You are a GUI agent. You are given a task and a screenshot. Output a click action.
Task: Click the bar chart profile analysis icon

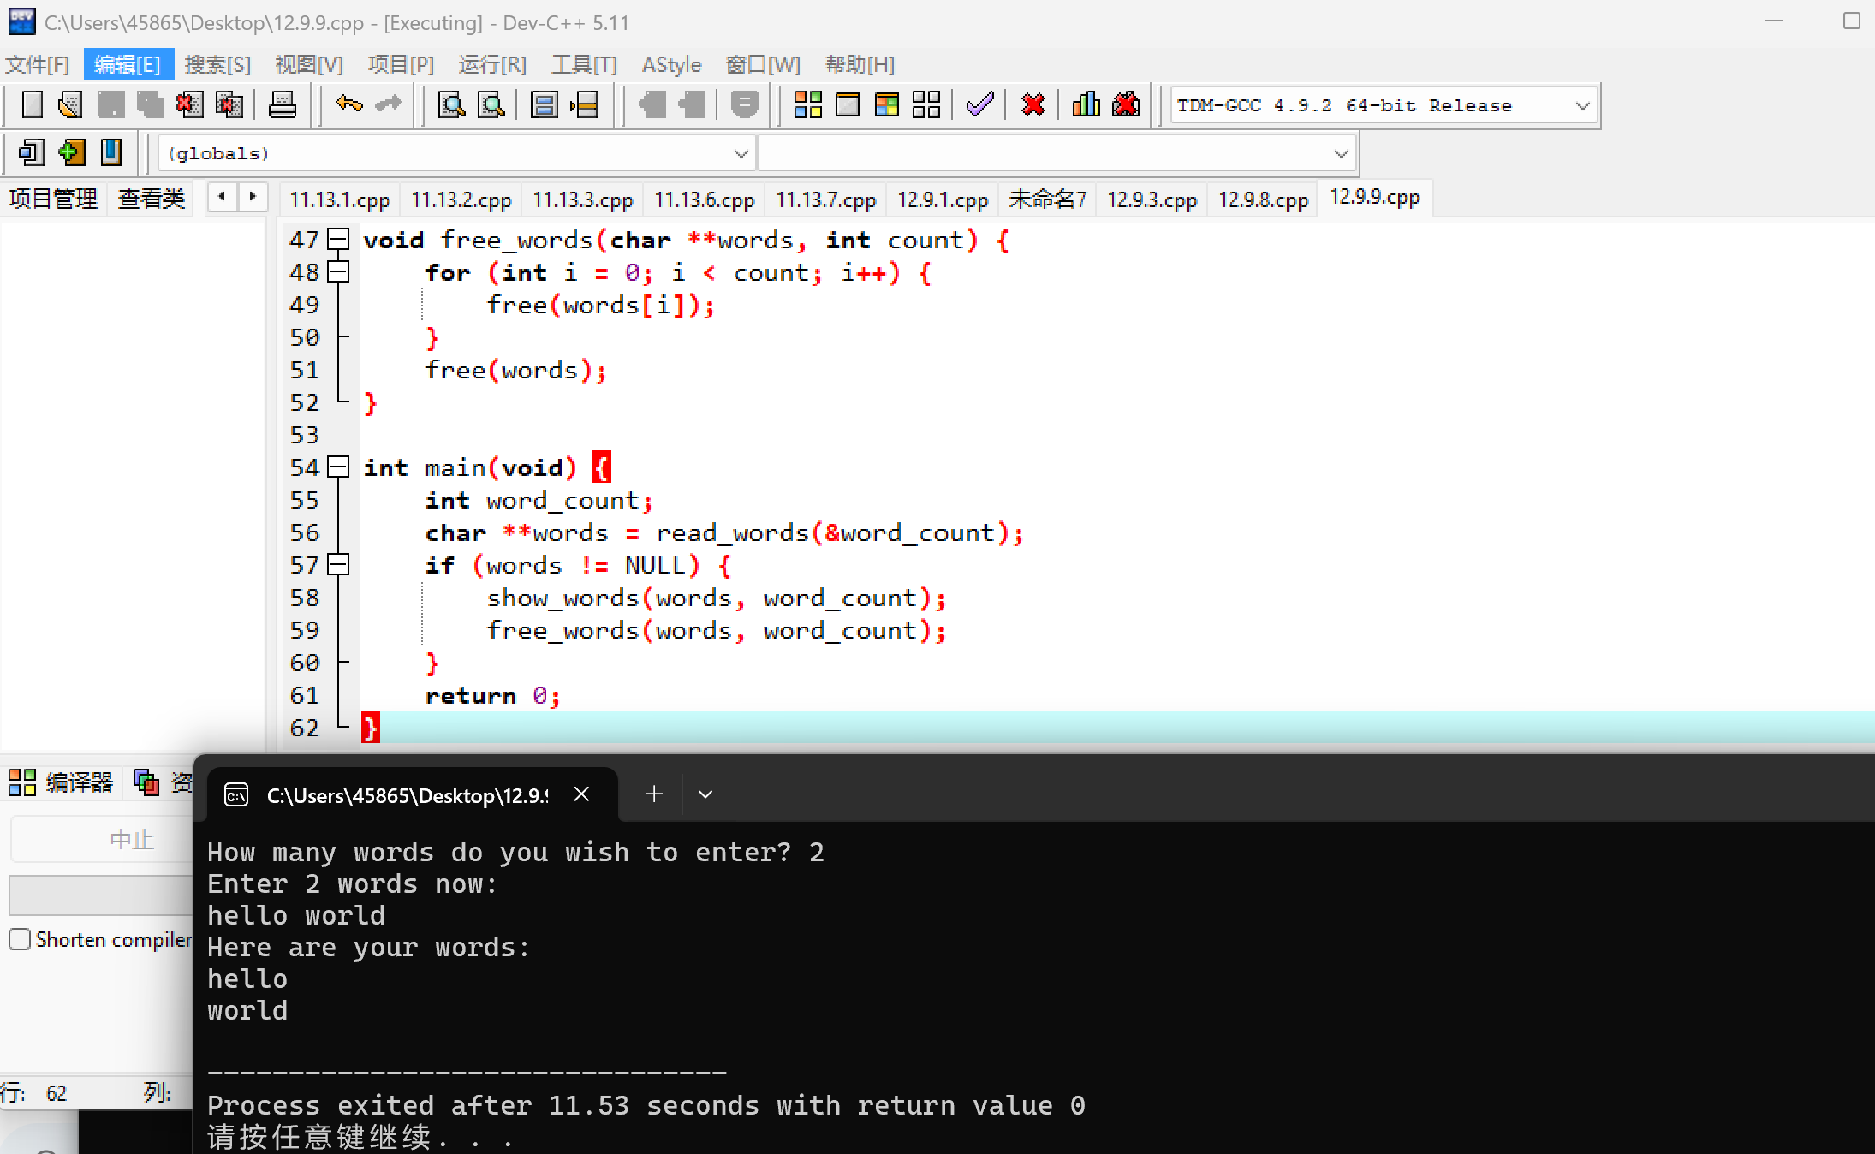pos(1086,105)
